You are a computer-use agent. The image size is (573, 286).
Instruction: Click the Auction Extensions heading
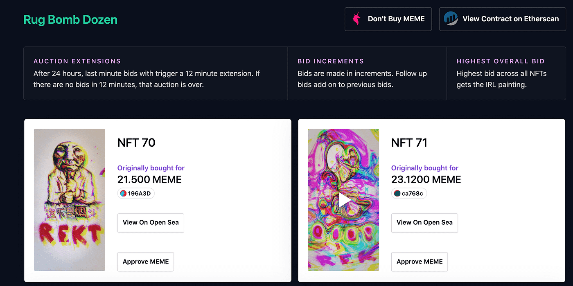[77, 61]
